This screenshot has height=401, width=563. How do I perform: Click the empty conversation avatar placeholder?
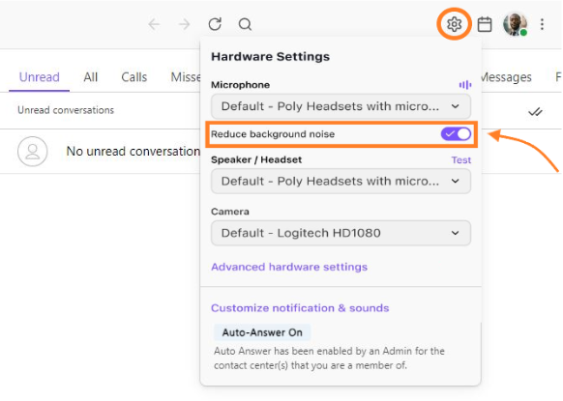click(x=33, y=152)
